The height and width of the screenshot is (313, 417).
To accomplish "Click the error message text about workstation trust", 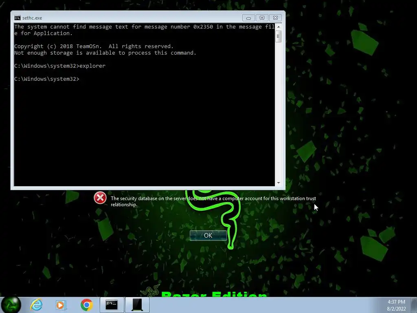I will coord(213,201).
